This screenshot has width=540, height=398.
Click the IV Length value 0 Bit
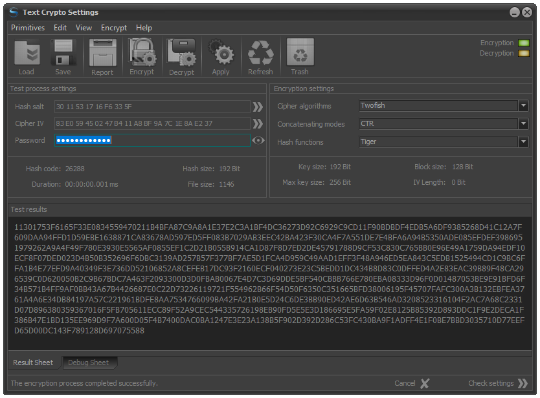coord(458,182)
